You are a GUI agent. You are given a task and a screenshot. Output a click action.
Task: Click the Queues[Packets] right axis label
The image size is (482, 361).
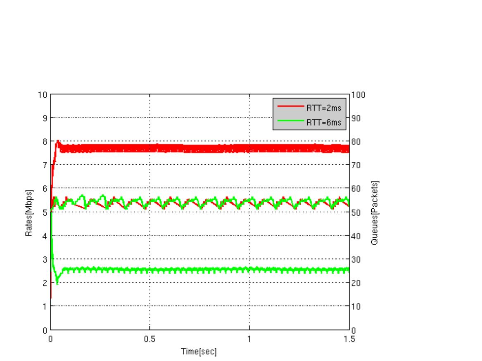[375, 213]
